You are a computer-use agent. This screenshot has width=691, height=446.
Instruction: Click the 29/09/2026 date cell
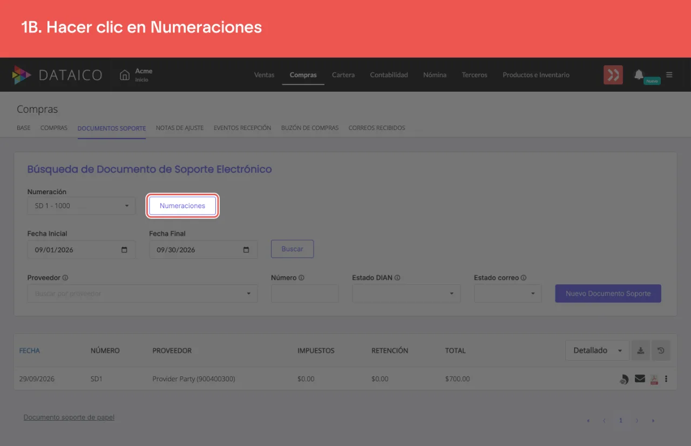point(37,379)
